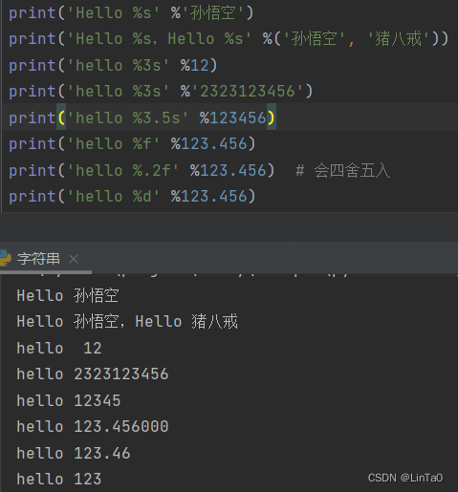
Task: Click output line 'hello 2323123456'
Action: pyautogui.click(x=93, y=374)
